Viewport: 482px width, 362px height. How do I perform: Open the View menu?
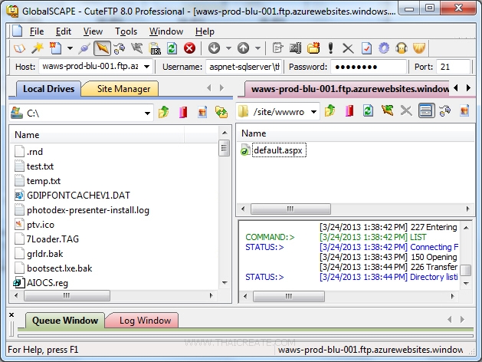click(93, 31)
